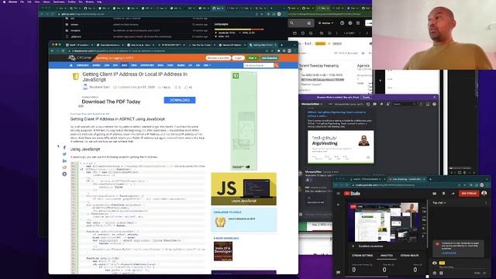
Task: Share article on Facebook via sidebar icon
Action: click(64, 148)
